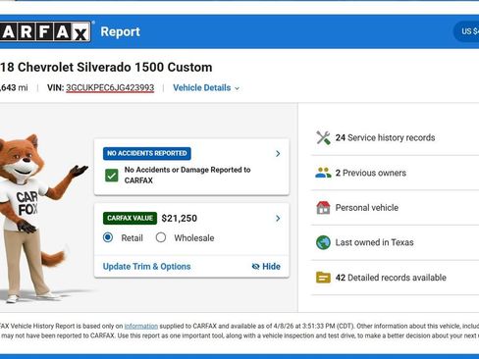Open the underlined information link
This screenshot has height=359, width=479.
(141, 326)
